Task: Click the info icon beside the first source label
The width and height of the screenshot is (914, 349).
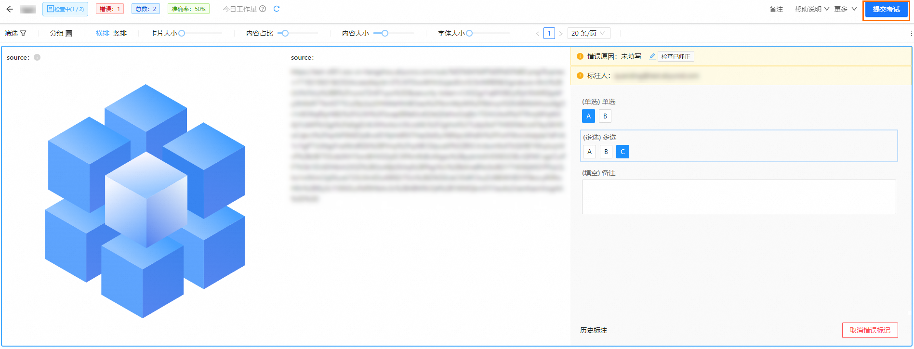Action: pyautogui.click(x=37, y=57)
